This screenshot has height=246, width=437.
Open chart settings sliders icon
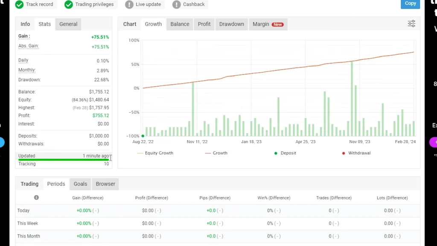411,24
